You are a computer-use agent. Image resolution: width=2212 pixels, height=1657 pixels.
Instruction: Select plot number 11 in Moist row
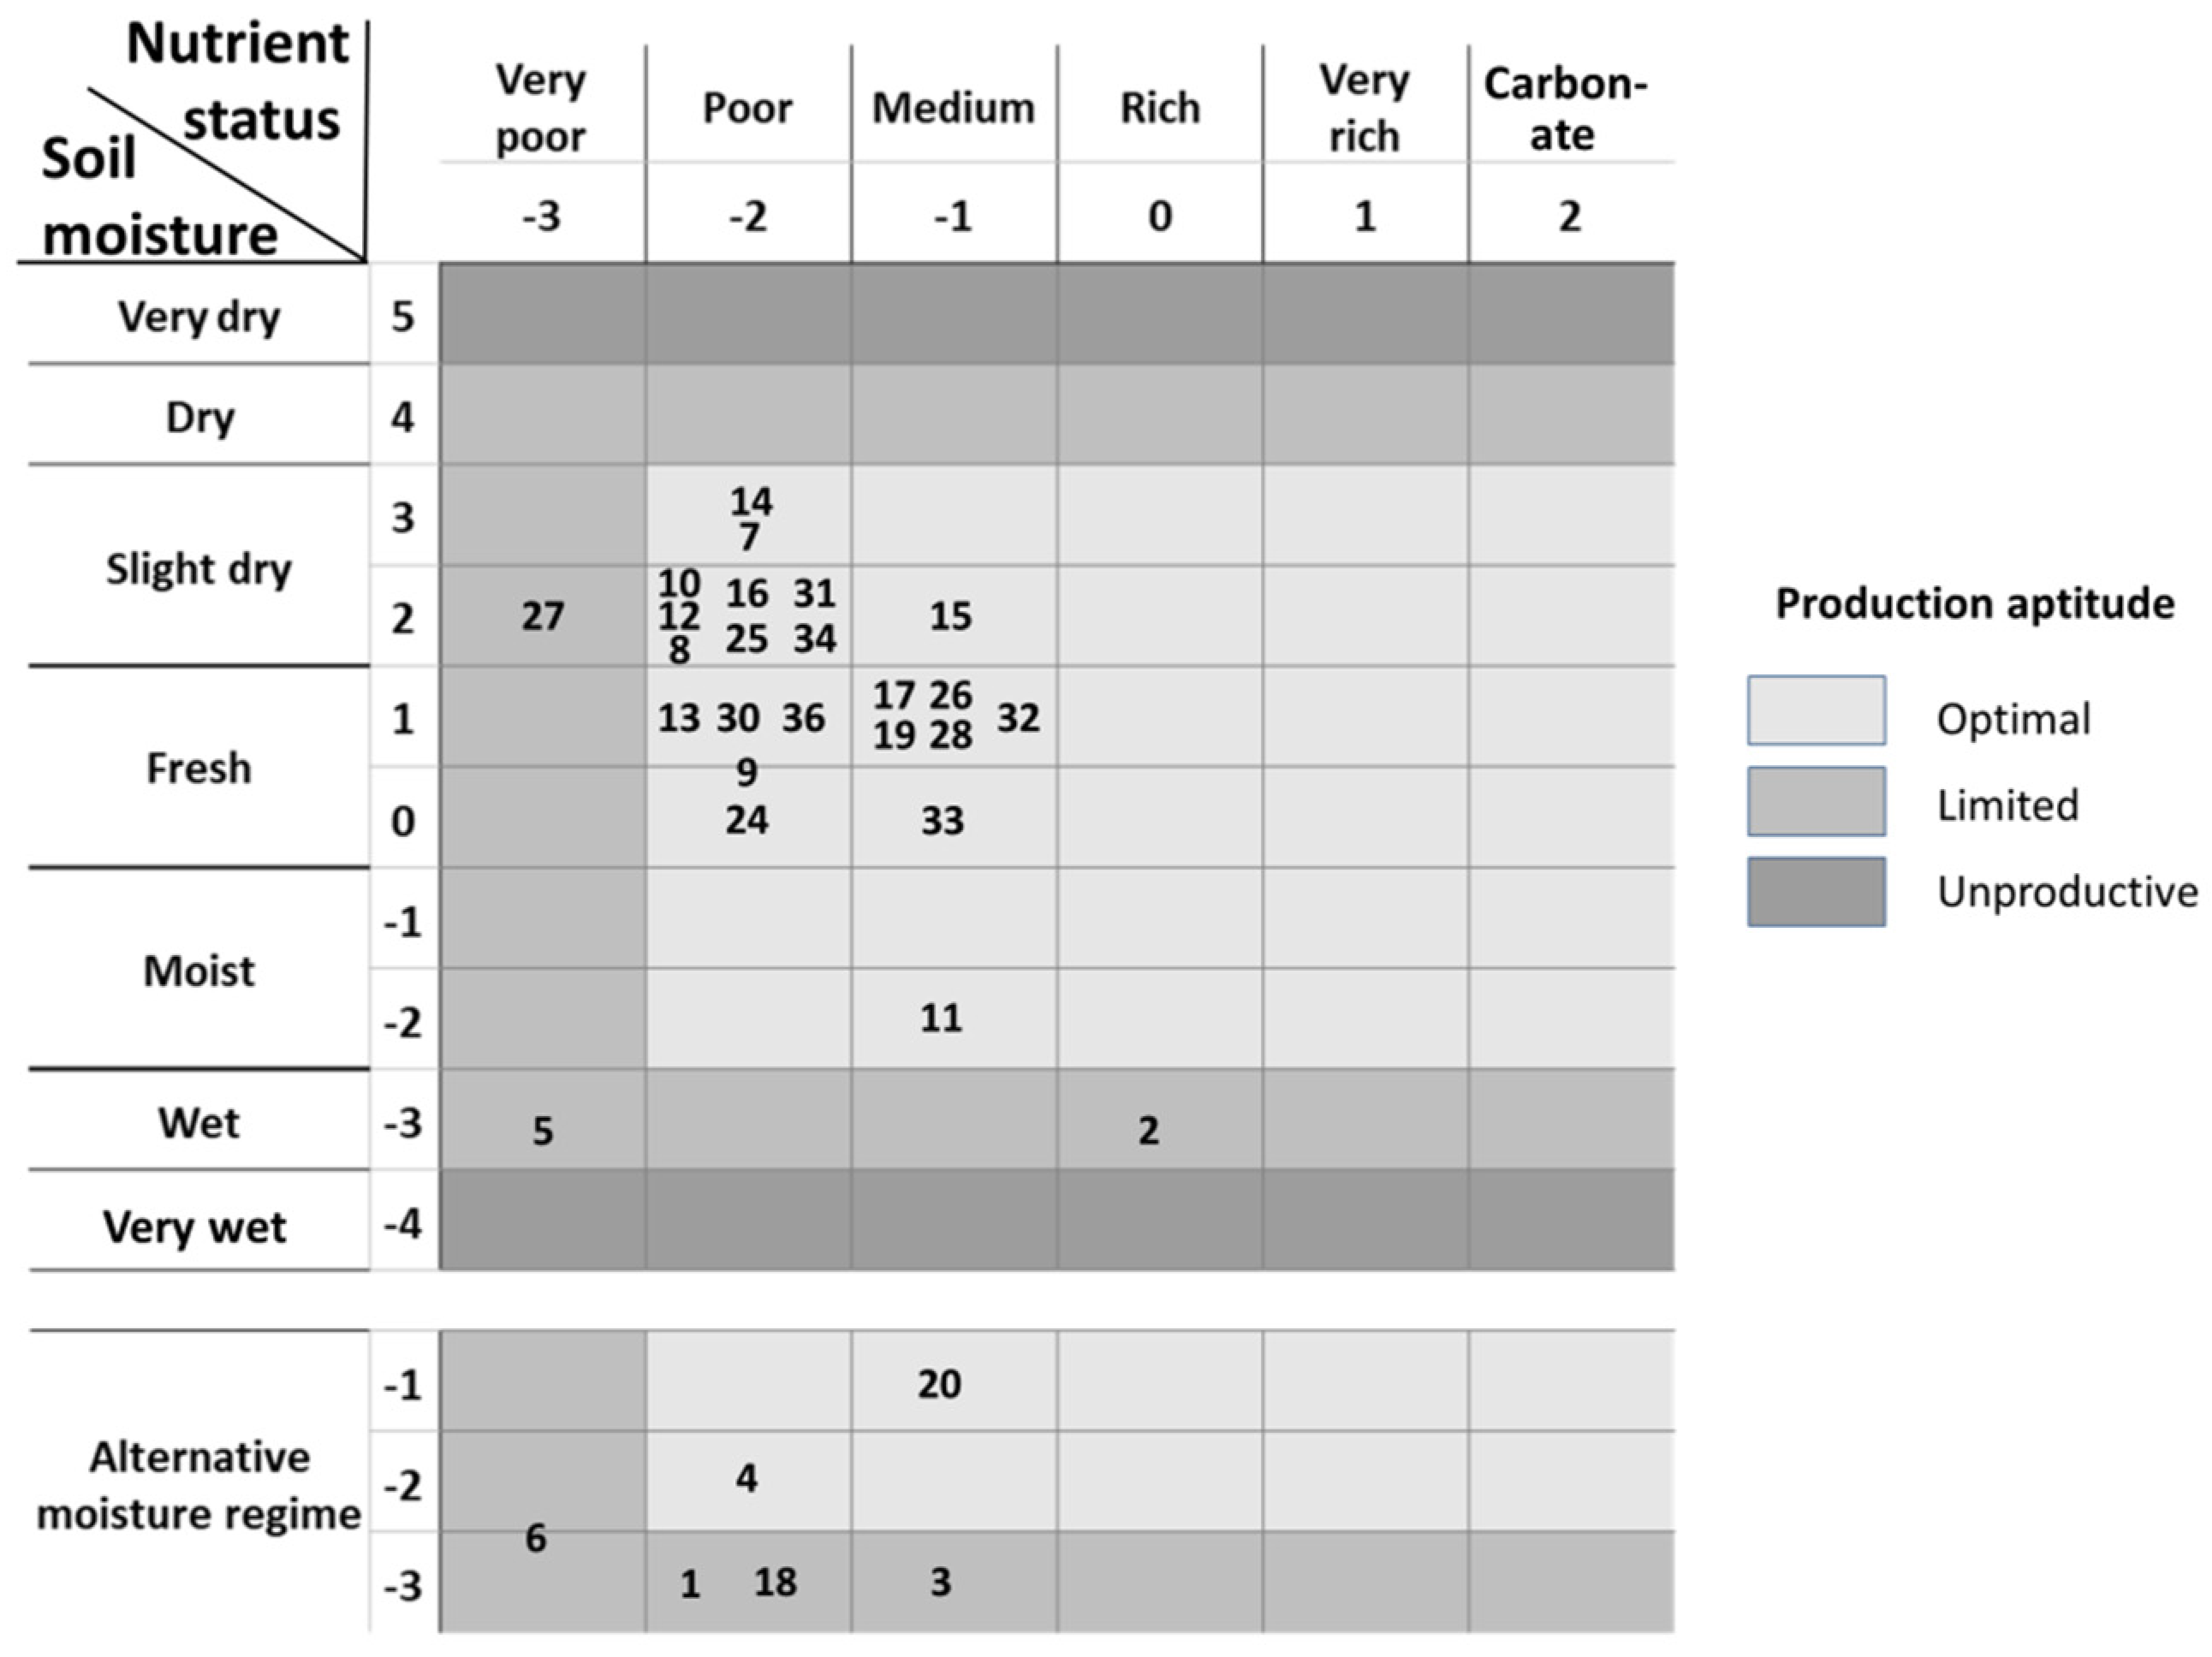tap(941, 1018)
